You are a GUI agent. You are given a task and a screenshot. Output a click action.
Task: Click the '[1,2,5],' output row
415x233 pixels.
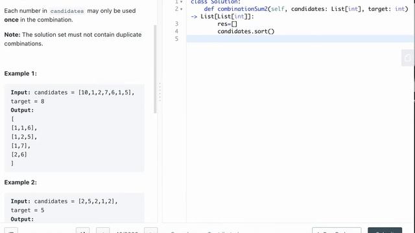tap(24, 137)
